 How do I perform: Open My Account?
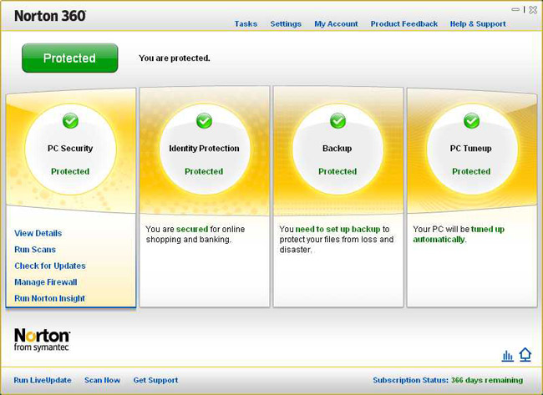pyautogui.click(x=336, y=24)
